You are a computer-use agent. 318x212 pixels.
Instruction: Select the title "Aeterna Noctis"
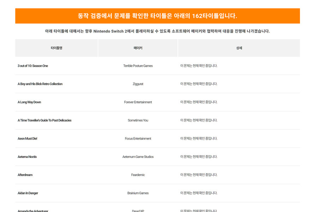(x=27, y=157)
